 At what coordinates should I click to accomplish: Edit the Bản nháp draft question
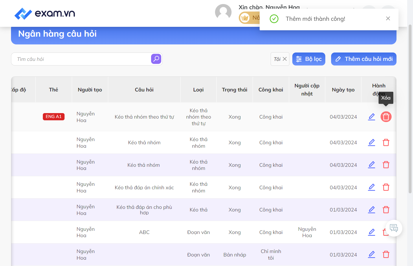[x=372, y=254]
